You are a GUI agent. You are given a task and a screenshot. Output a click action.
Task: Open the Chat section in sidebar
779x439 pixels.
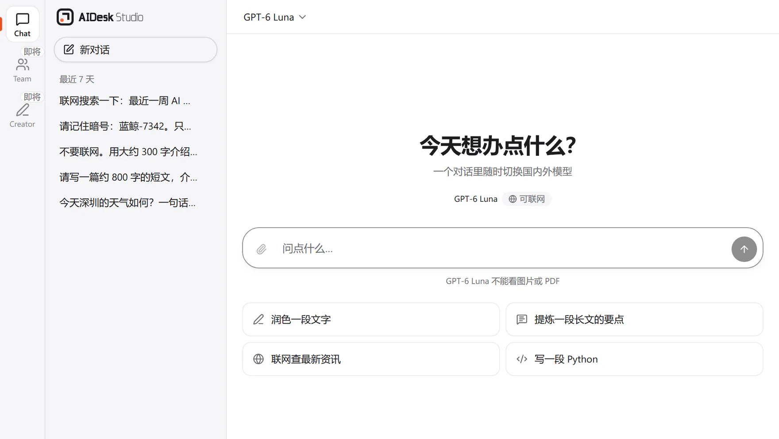click(x=22, y=24)
